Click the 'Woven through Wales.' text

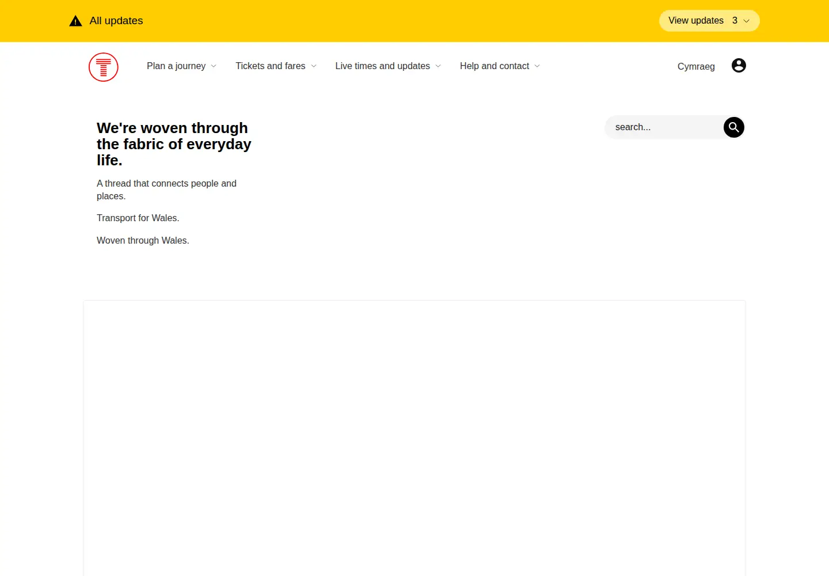pyautogui.click(x=143, y=241)
